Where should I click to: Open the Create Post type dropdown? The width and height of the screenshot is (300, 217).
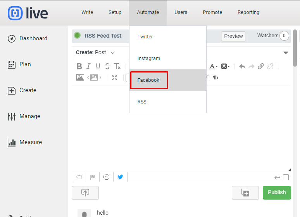click(x=95, y=53)
